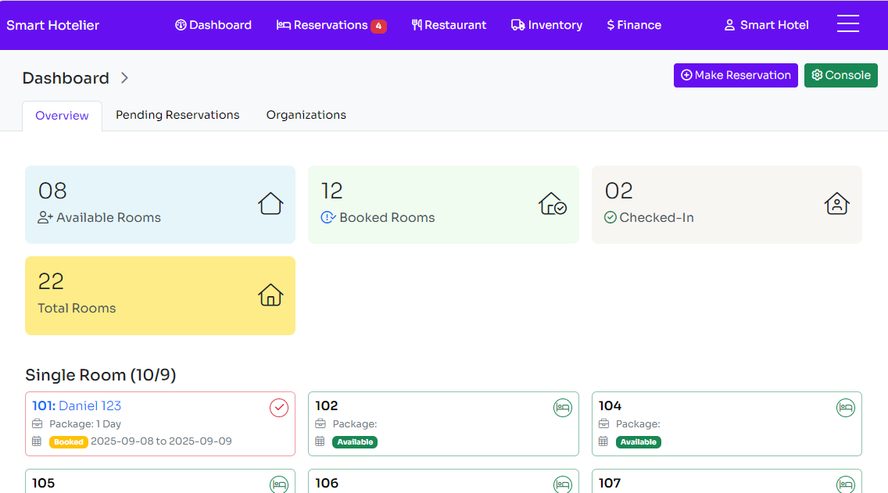Click the calendar icon in room 102
This screenshot has width=888, height=493.
tap(320, 441)
